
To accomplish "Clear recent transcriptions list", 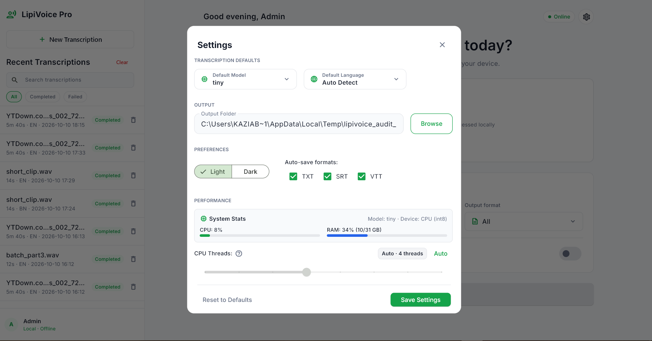I will pyautogui.click(x=122, y=62).
